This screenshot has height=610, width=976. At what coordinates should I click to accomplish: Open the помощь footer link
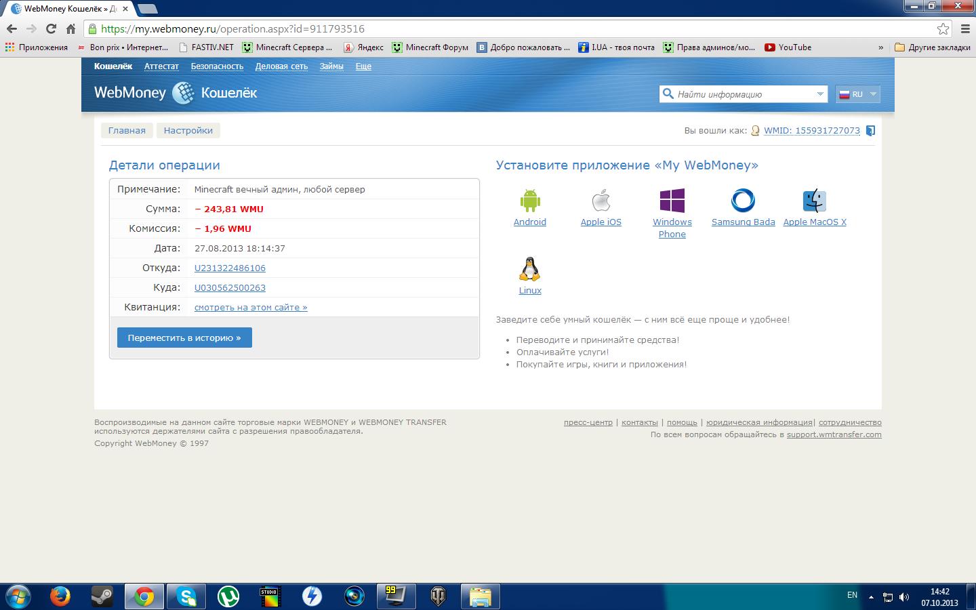tap(682, 422)
